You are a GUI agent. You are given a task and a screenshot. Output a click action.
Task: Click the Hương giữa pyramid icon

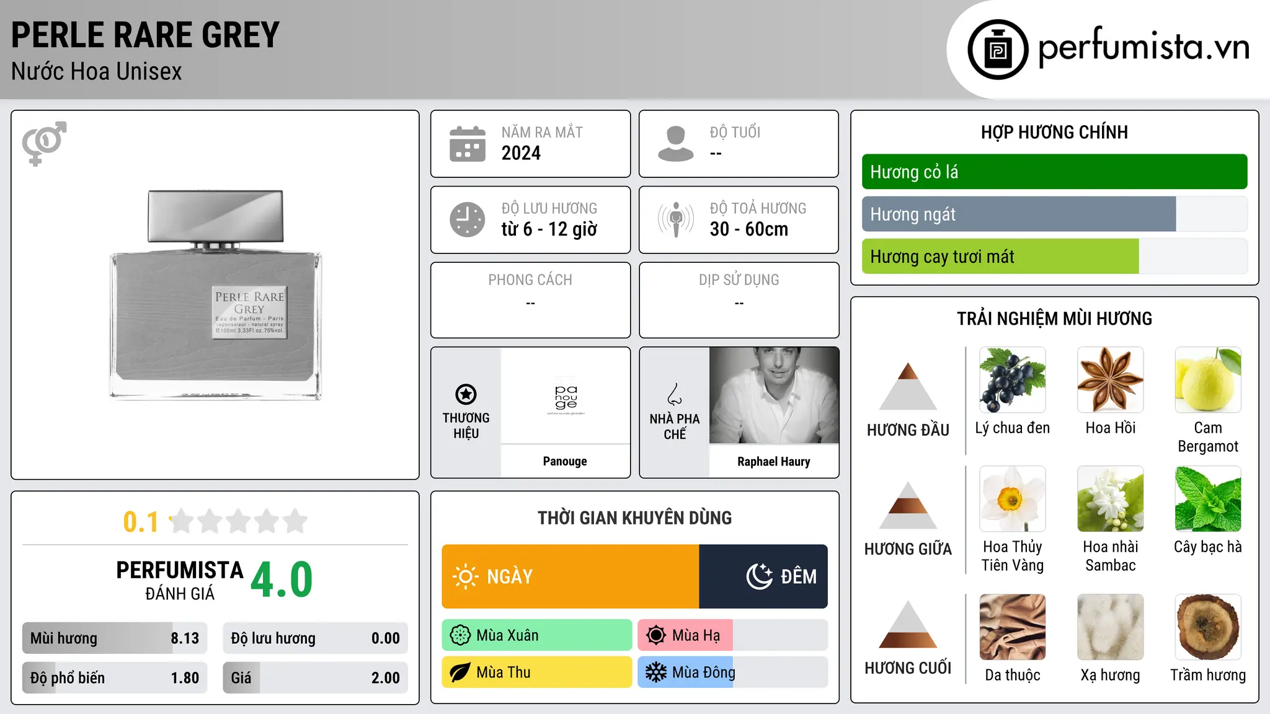coord(908,505)
